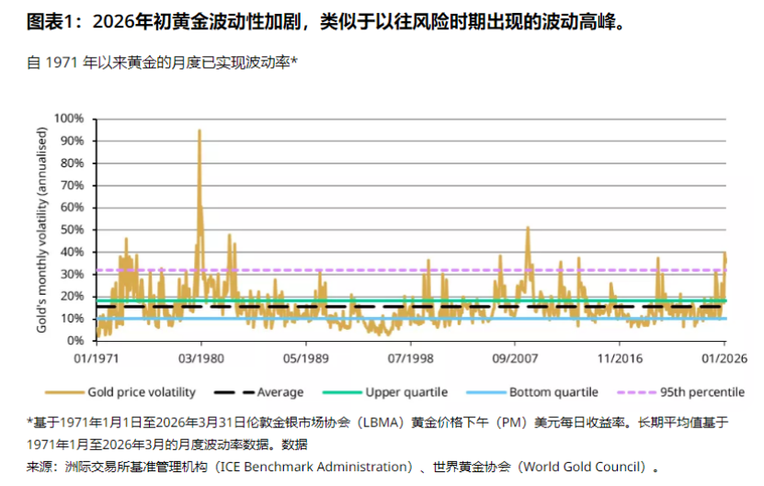Click the 01/2026 x-axis label
The height and width of the screenshot is (486, 764).
tap(724, 359)
